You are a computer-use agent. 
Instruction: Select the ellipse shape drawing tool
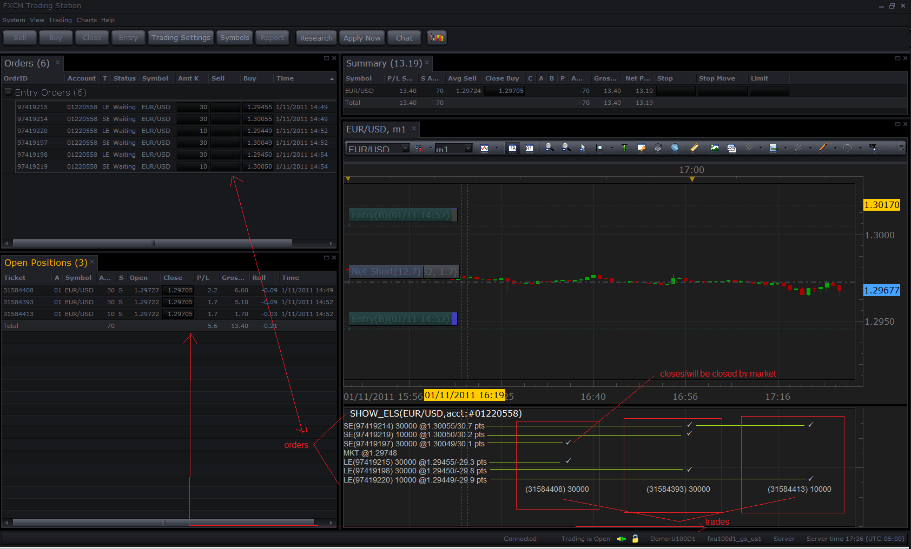[x=848, y=148]
